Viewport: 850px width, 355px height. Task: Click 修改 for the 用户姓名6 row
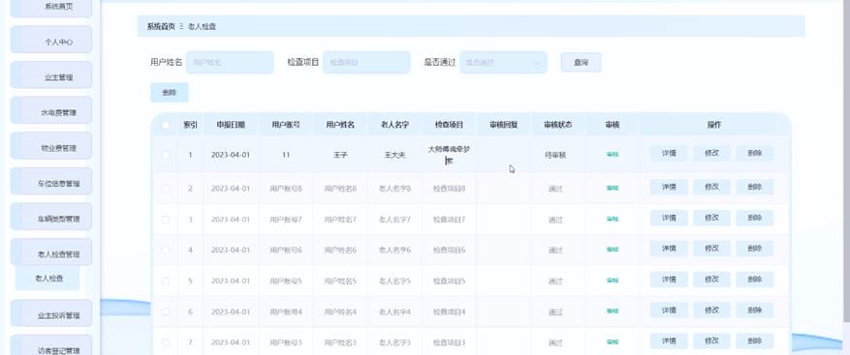(711, 249)
